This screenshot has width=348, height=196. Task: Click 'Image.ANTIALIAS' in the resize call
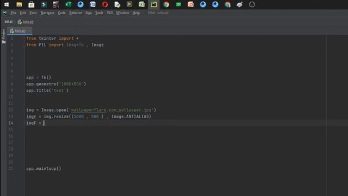(x=129, y=117)
